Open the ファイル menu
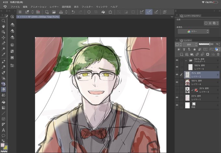The image size is (221, 153). (x=15, y=7)
